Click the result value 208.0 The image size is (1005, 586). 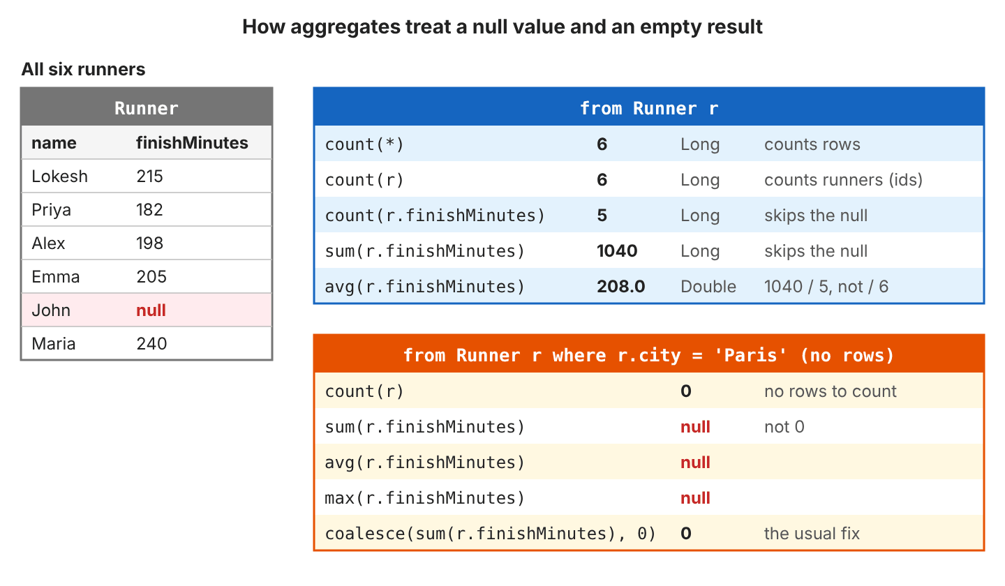621,287
